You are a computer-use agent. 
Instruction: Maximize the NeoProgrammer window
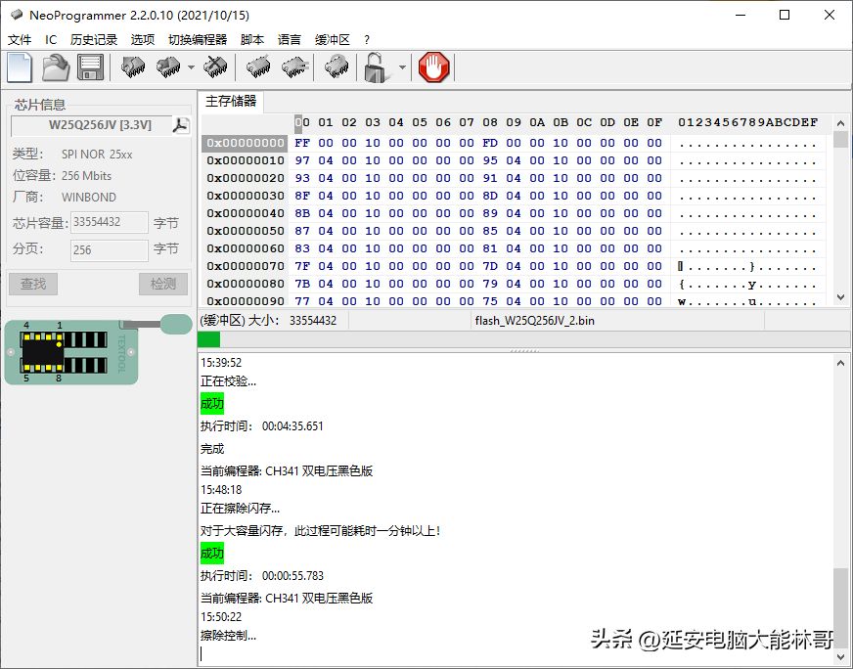coord(785,15)
